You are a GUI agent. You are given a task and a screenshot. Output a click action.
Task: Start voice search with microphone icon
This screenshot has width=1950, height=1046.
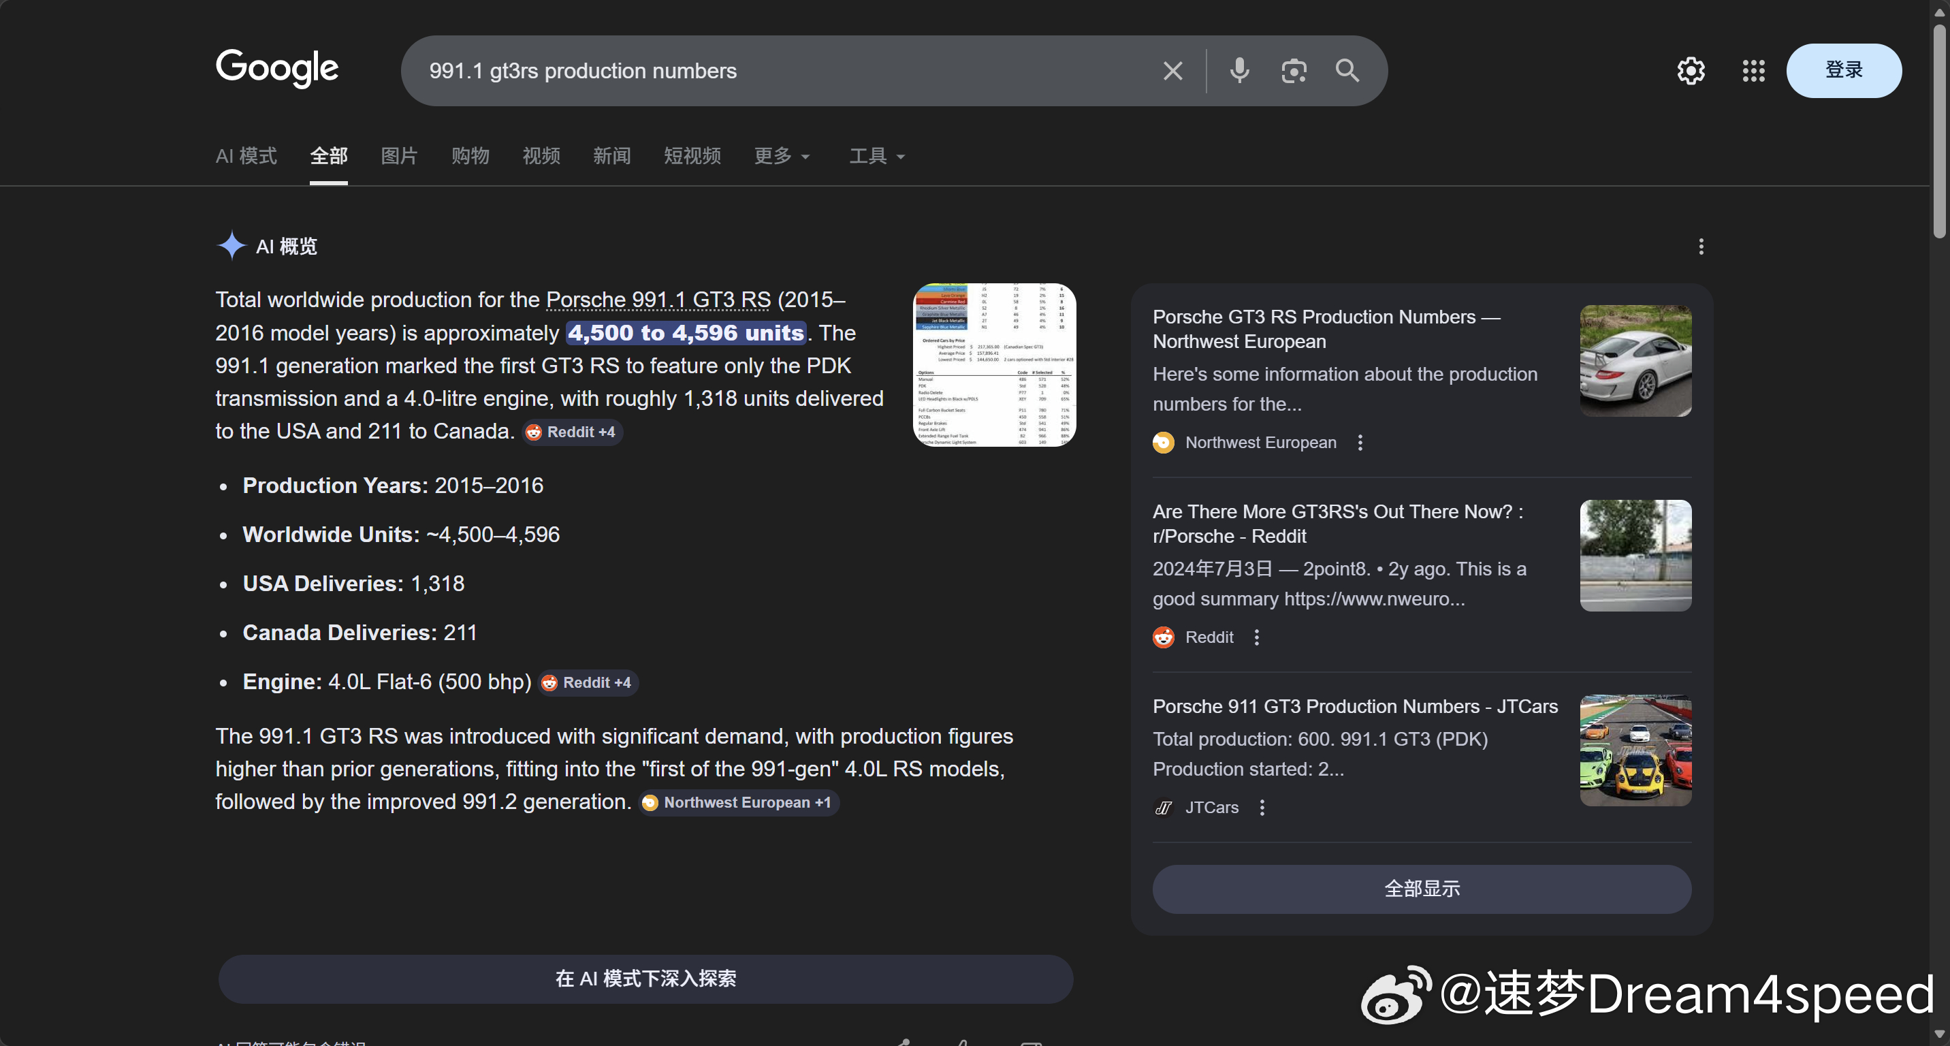click(1239, 71)
